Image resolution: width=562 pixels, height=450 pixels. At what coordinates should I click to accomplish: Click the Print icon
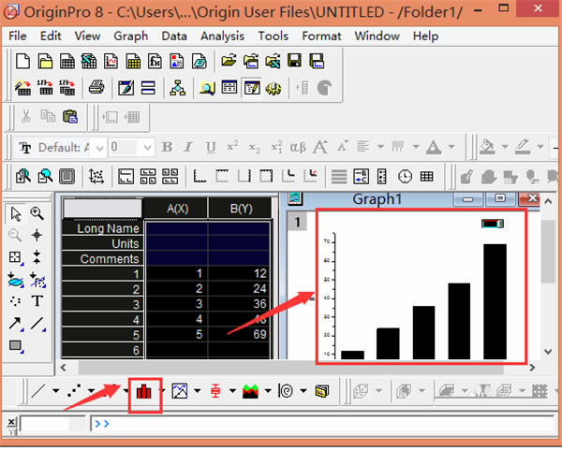[x=96, y=87]
